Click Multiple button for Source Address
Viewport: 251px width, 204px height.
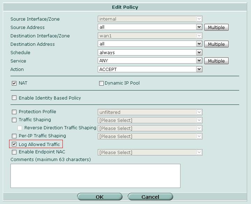click(x=216, y=27)
